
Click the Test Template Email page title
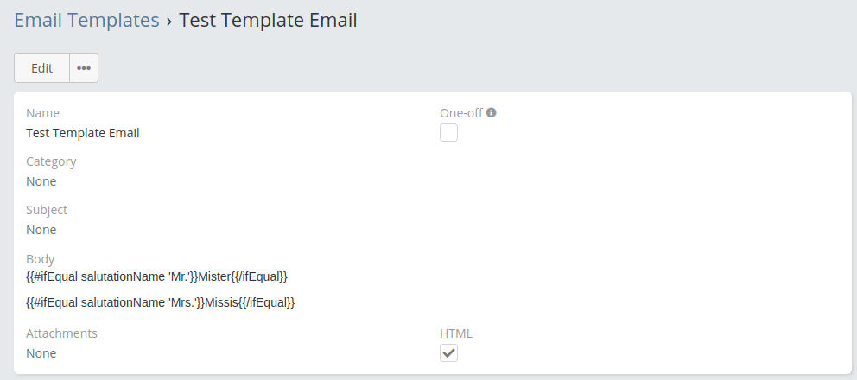click(268, 21)
